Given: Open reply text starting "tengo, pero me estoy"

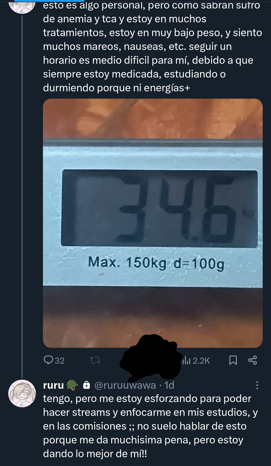Looking at the screenshot, I should point(151,426).
